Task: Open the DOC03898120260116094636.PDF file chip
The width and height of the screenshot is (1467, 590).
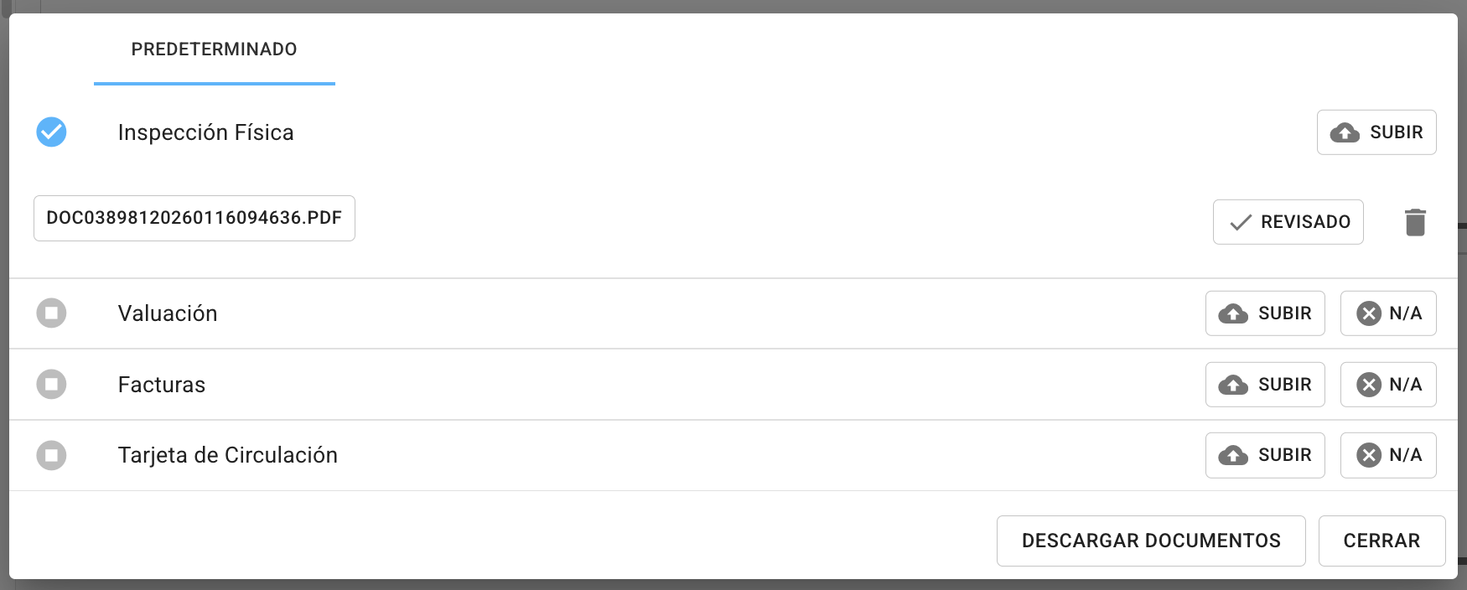Action: (x=194, y=218)
